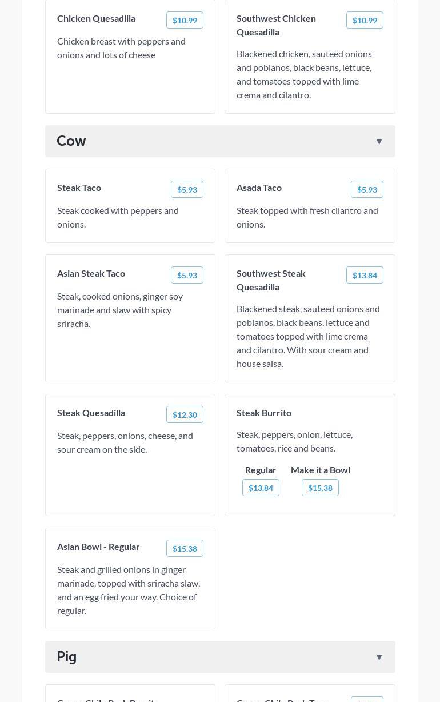
Task: Add Asian Steak Taco via $5.93 price
Action: [x=187, y=276]
